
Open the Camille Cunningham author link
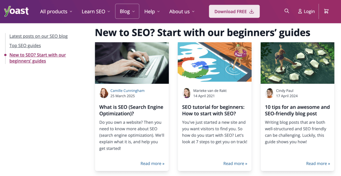pos(128,91)
